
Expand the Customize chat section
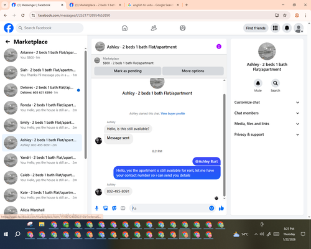(267, 102)
